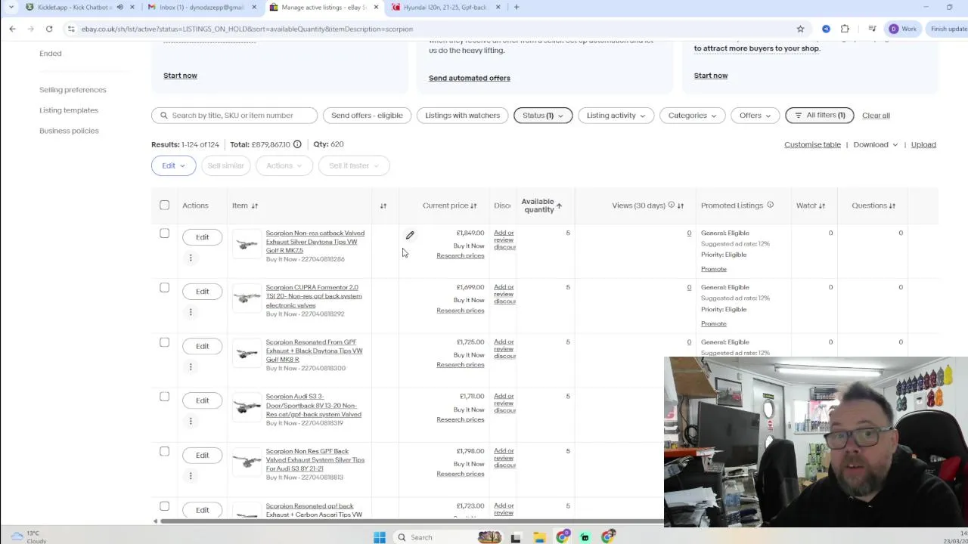968x544 pixels.
Task: Click Research prices for CUPRA Formentor
Action: coord(460,311)
